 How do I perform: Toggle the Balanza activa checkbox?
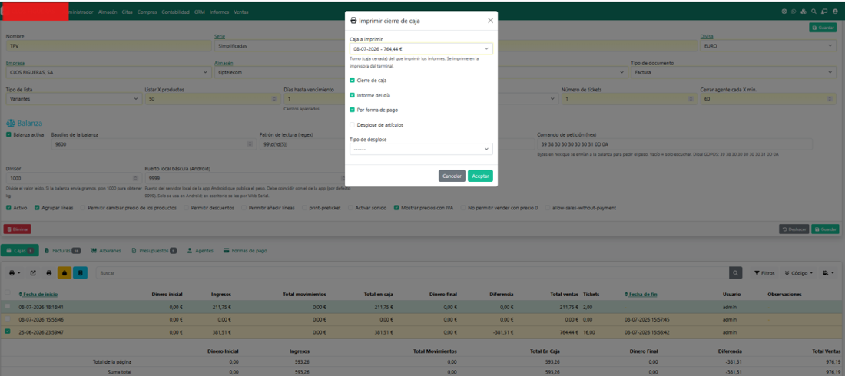point(8,134)
